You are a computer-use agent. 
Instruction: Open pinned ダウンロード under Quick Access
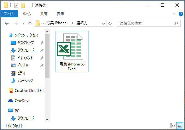click(x=22, y=50)
